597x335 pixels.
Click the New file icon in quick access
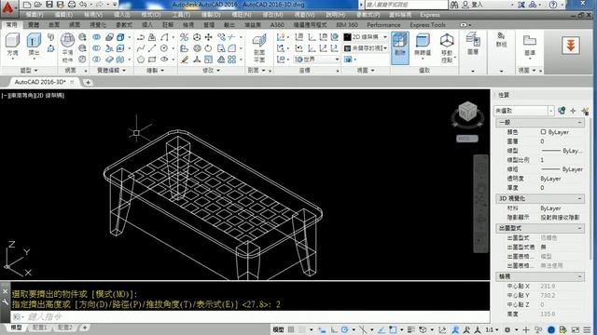27,5
